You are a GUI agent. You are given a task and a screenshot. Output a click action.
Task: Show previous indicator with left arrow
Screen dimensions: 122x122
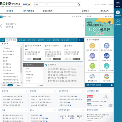[1, 26]
